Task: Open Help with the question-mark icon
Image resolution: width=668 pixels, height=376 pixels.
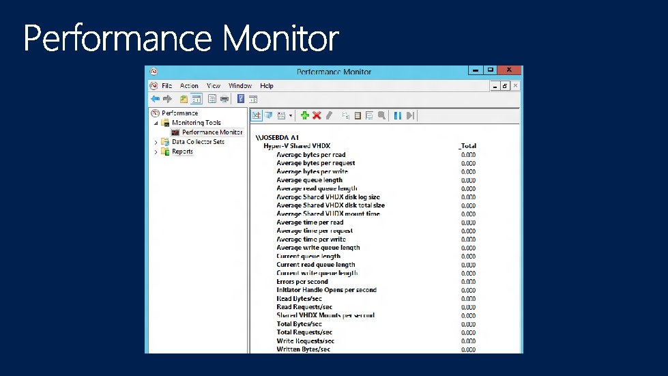Action: [x=241, y=99]
